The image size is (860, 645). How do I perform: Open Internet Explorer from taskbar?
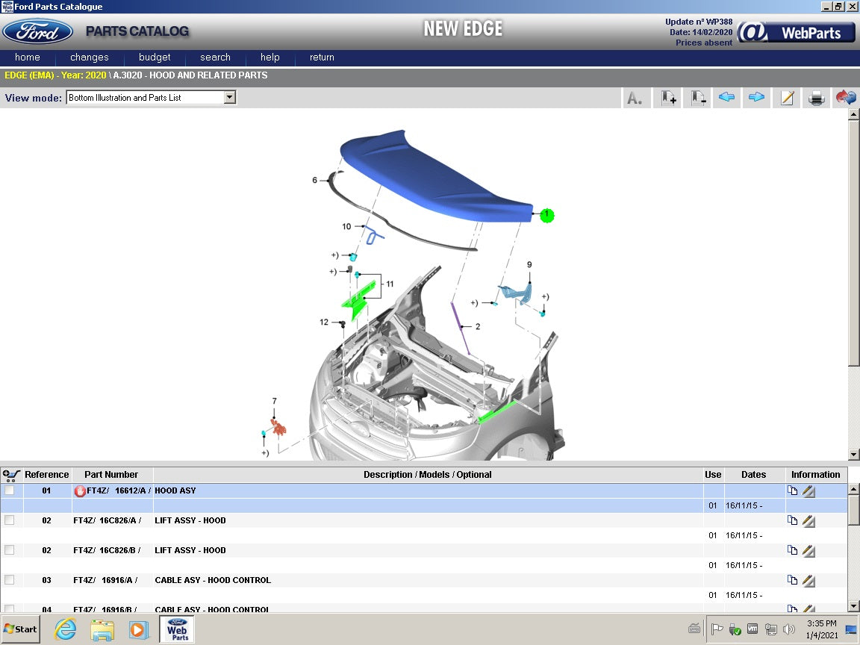tap(65, 629)
